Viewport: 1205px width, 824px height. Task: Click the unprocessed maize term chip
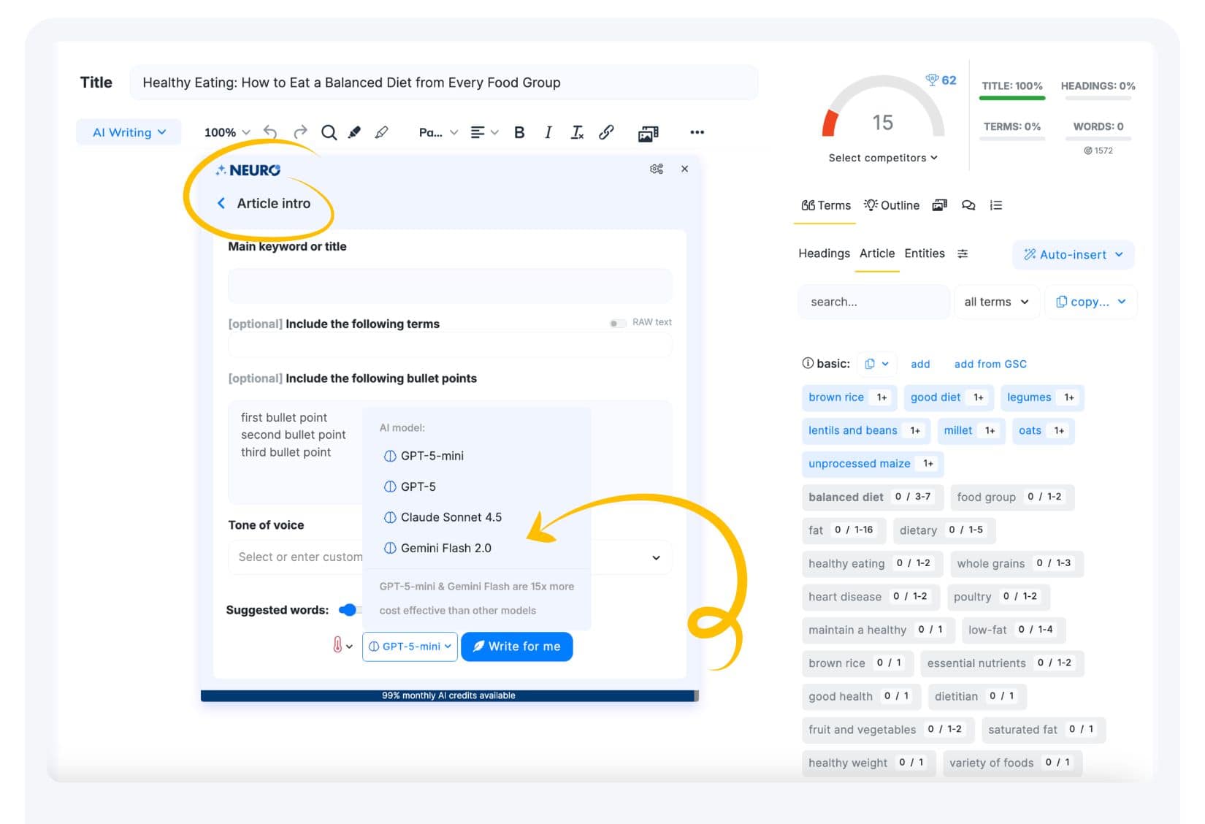point(873,464)
